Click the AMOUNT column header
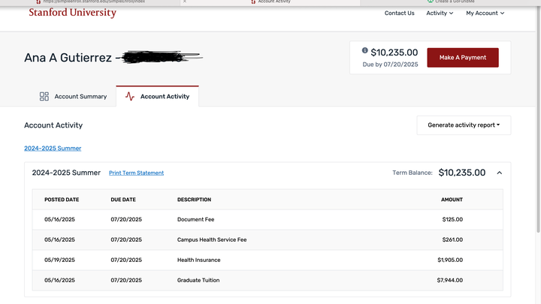Screen dimensions: 541x304 pyautogui.click(x=452, y=200)
